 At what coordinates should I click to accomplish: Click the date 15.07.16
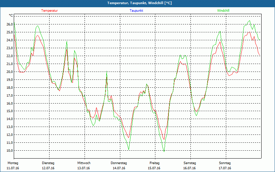point(154,168)
